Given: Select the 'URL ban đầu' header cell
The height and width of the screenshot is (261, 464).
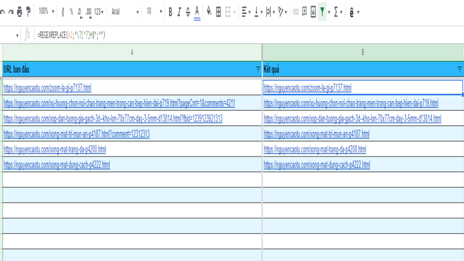Looking at the screenshot, I should [x=132, y=69].
